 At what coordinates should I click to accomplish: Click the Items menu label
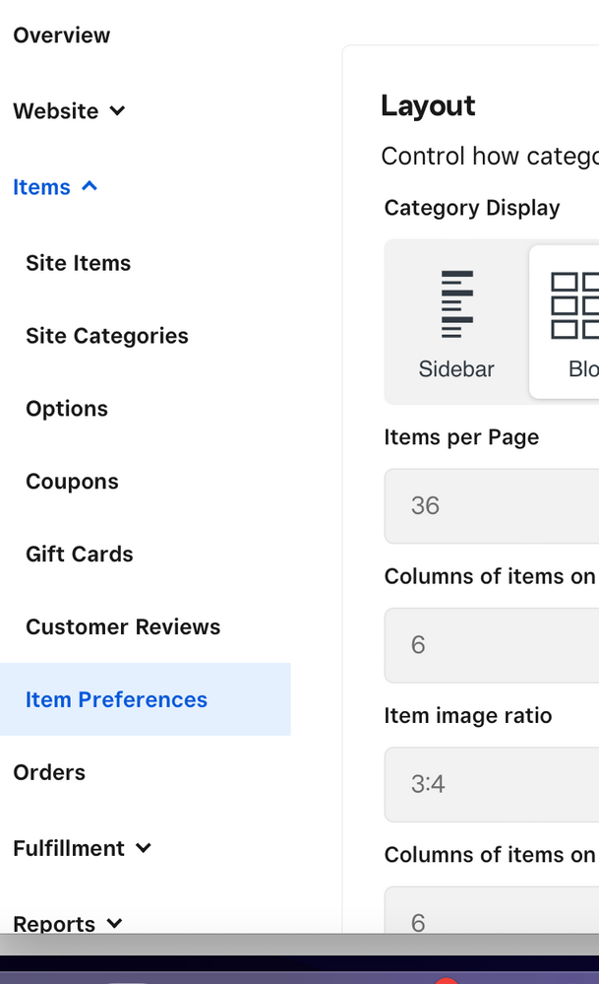pos(41,187)
